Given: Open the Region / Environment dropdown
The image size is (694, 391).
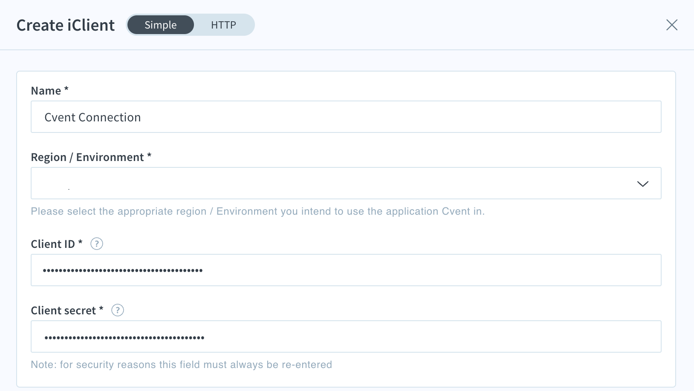Looking at the screenshot, I should coord(346,183).
